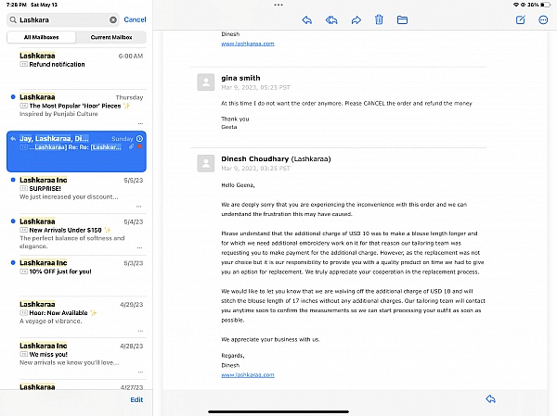This screenshot has height=416, width=557.
Task: Open the Refund notification email
Action: (79, 60)
